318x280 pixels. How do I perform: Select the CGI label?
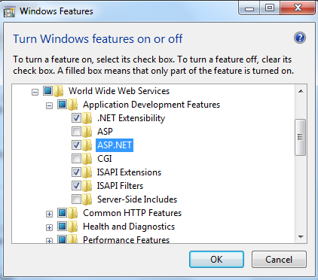[105, 159]
